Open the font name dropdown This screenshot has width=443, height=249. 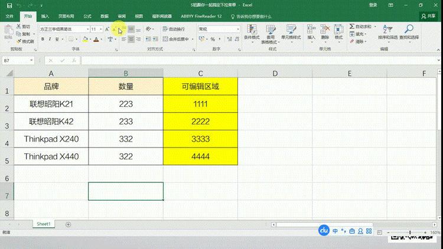point(87,29)
